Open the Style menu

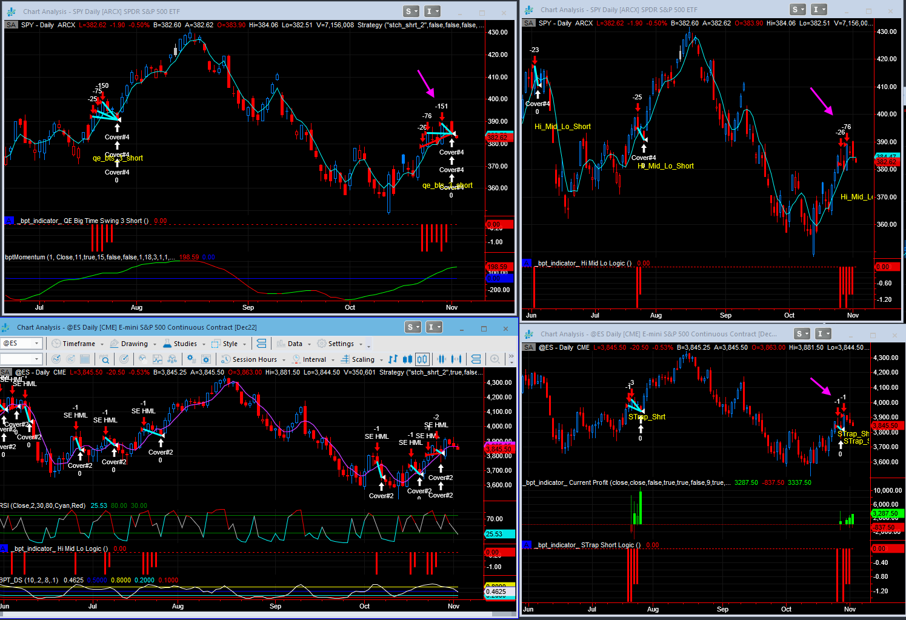230,344
